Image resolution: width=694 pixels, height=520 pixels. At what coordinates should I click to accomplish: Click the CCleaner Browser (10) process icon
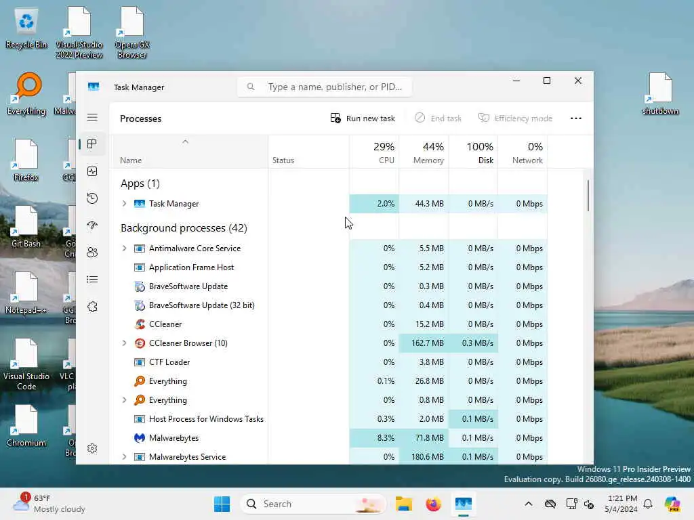[140, 343]
